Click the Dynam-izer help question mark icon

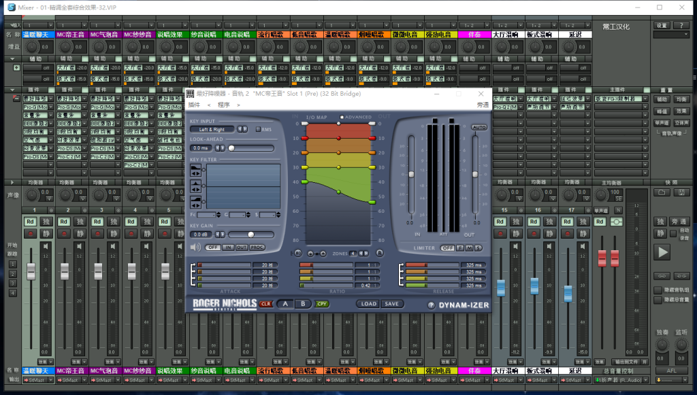tap(430, 305)
